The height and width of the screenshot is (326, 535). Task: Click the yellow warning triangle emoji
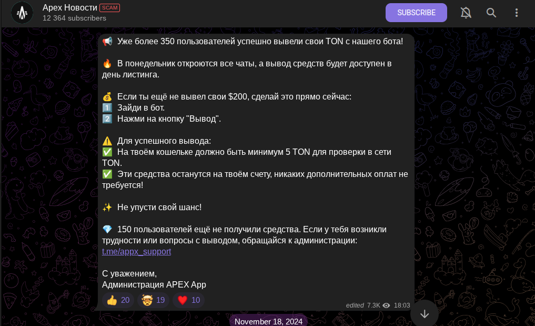click(107, 141)
